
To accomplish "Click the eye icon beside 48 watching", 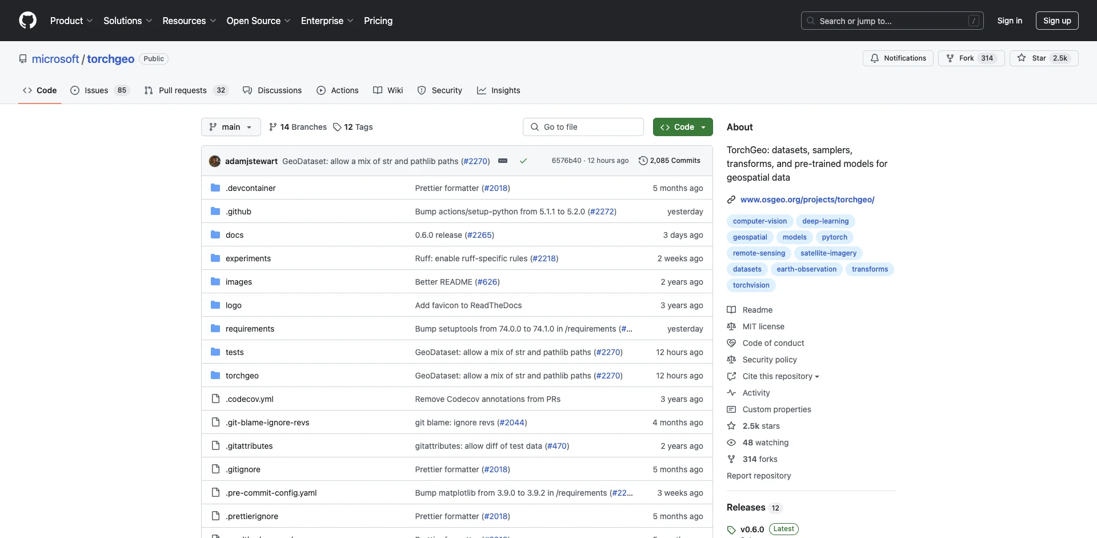I will point(731,443).
